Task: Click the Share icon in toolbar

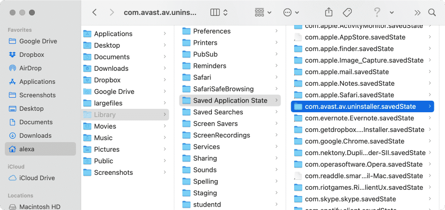Action: click(328, 12)
